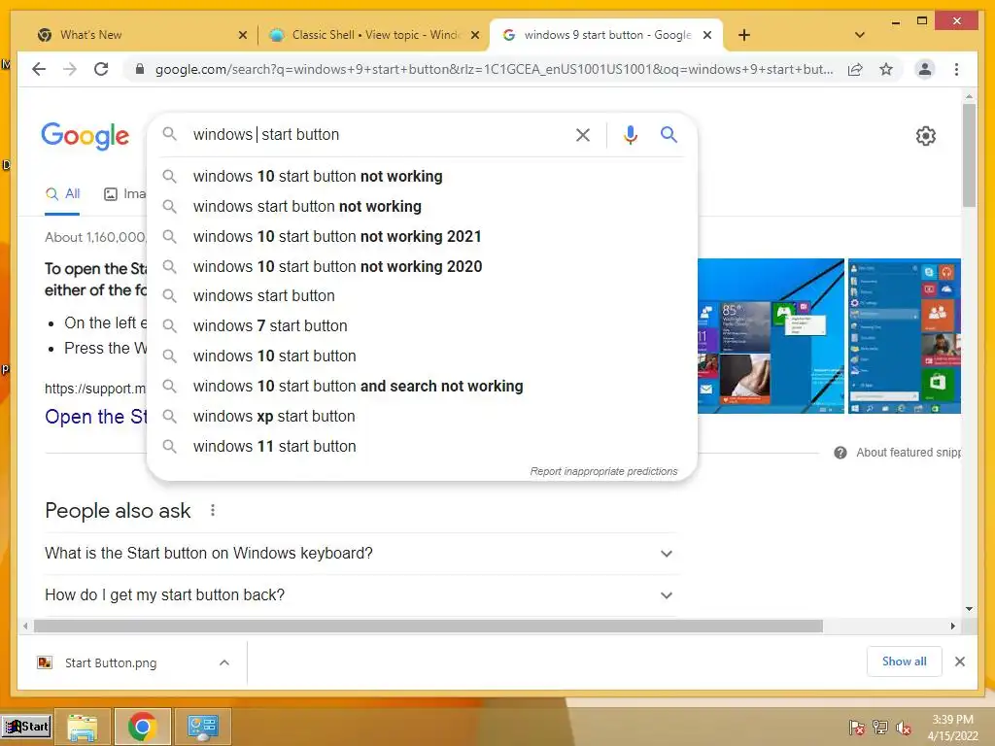995x746 pixels.
Task: Choose windows 10 start button suggestion
Action: pos(422,356)
